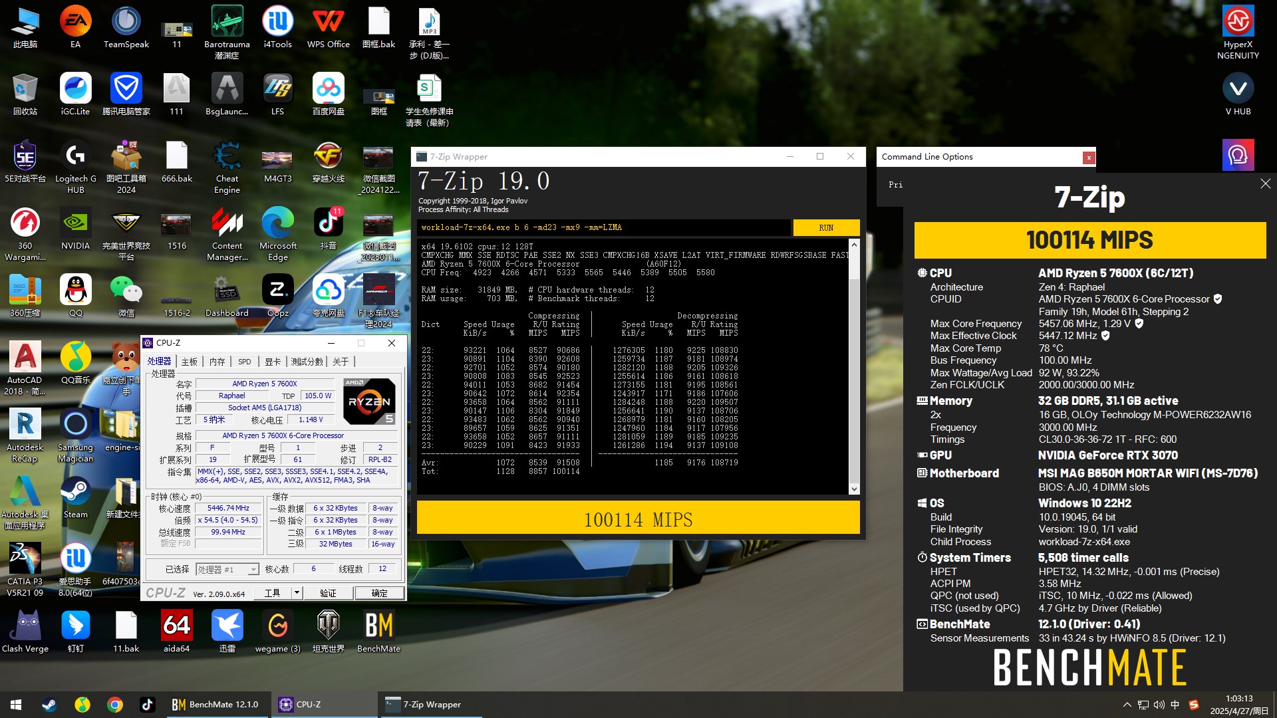This screenshot has width=1277, height=718.
Task: Close the BenchMate 7-Zip result overlay
Action: (1265, 183)
